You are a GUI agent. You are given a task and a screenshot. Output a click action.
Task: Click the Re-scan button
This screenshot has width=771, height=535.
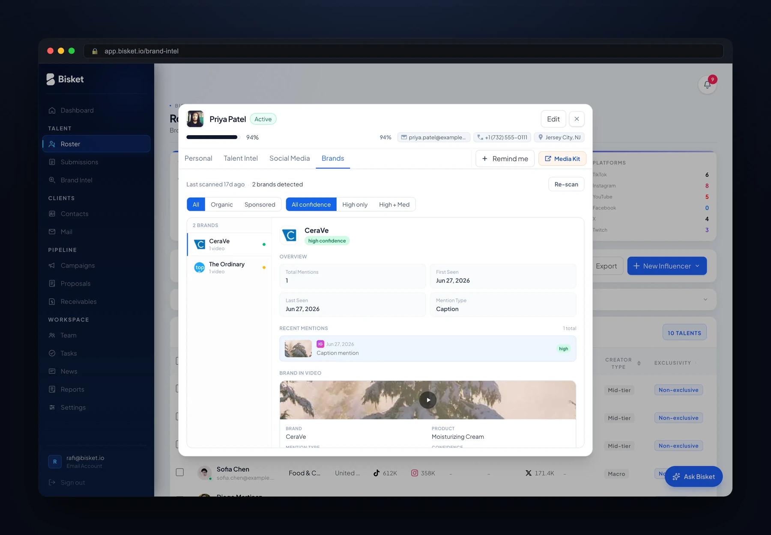click(x=566, y=184)
